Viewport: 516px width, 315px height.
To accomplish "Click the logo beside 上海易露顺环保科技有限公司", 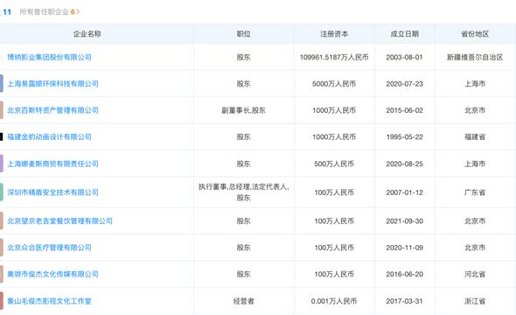I will (2, 83).
